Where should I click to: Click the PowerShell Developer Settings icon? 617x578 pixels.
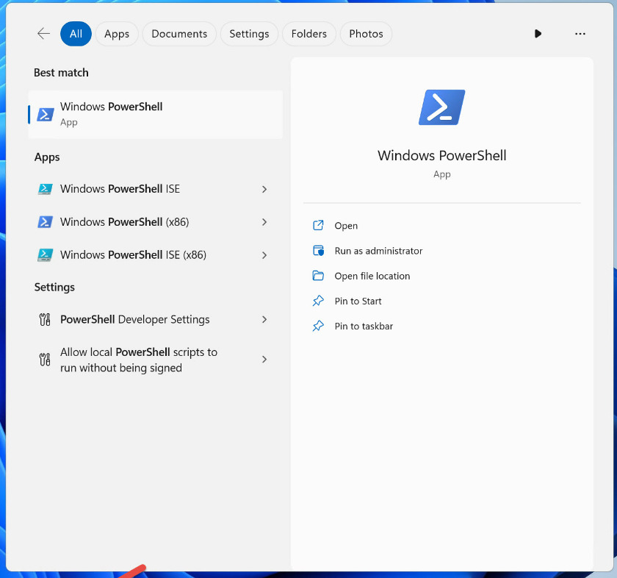[x=45, y=320]
